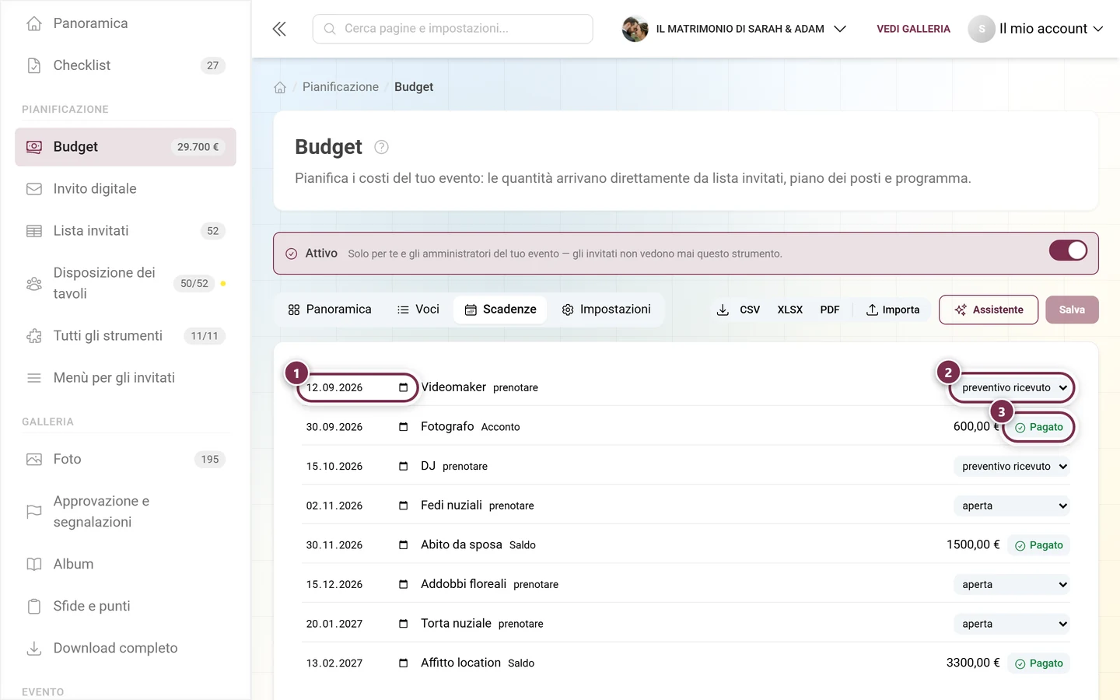Open status dropdown for Videomaker
The image size is (1120, 700).
(1012, 387)
